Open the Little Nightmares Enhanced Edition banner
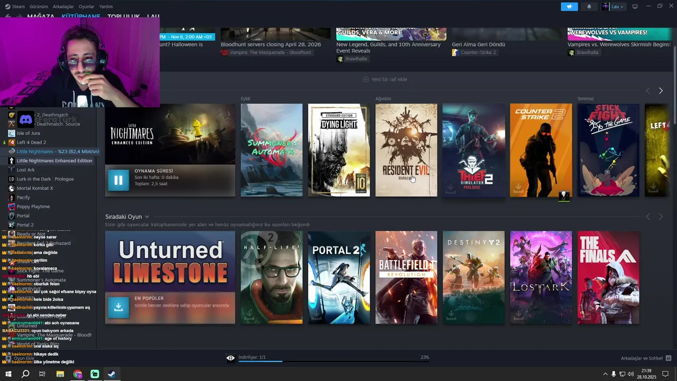Screen dimensions: 677x381 point(170,134)
